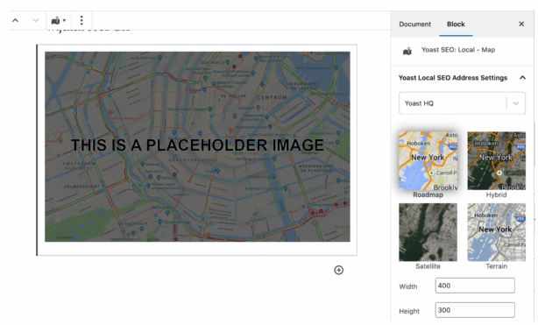Screen dimensions: 538x325
Task: Click the Yoast SEO Local Map block icon
Action: [x=407, y=51]
